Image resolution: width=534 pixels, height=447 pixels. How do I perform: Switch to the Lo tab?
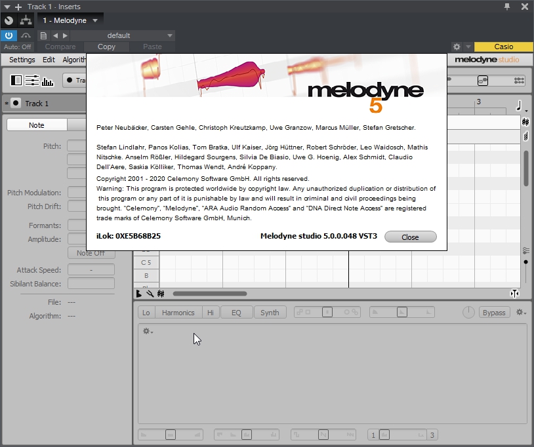click(x=146, y=313)
